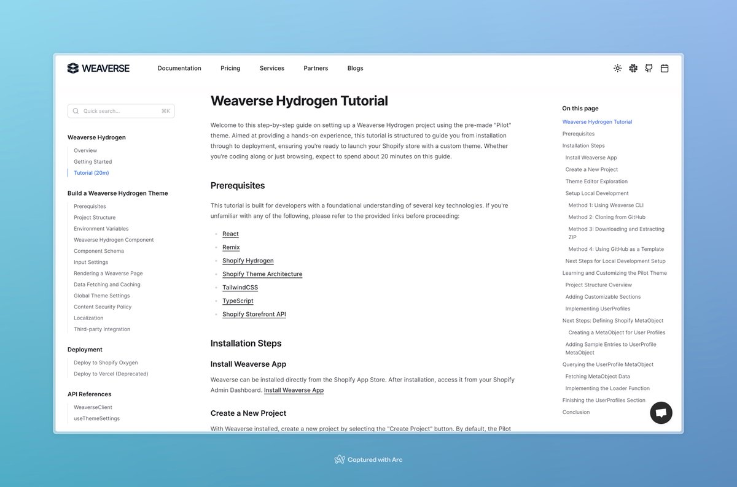Open Environment Variables in the sidebar

[x=101, y=229]
